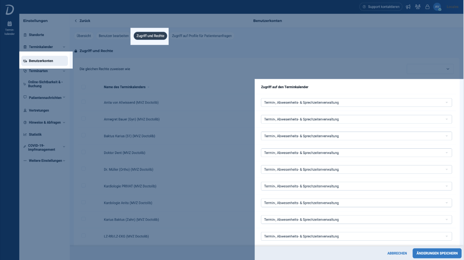The width and height of the screenshot is (464, 260).
Task: Open access dropdown for Doktor Dent
Action: point(356,153)
